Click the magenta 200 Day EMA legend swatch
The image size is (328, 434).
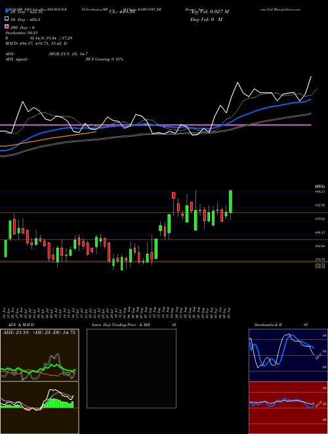tap(7, 27)
